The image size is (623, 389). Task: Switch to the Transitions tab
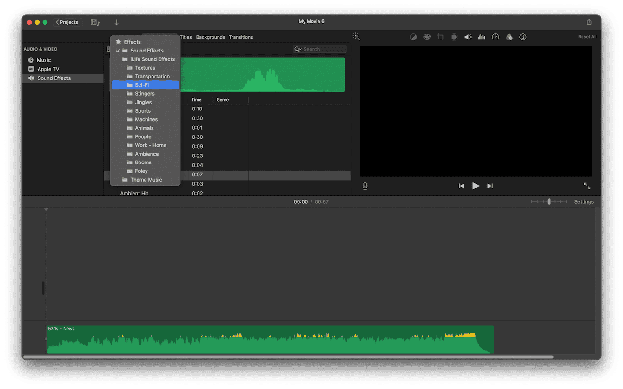click(241, 37)
